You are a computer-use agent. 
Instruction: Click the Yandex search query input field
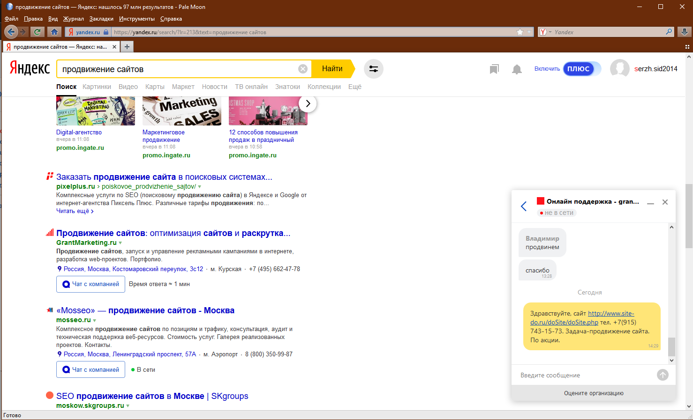178,69
